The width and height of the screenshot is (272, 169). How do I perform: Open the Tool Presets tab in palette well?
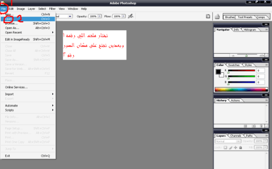(245, 17)
